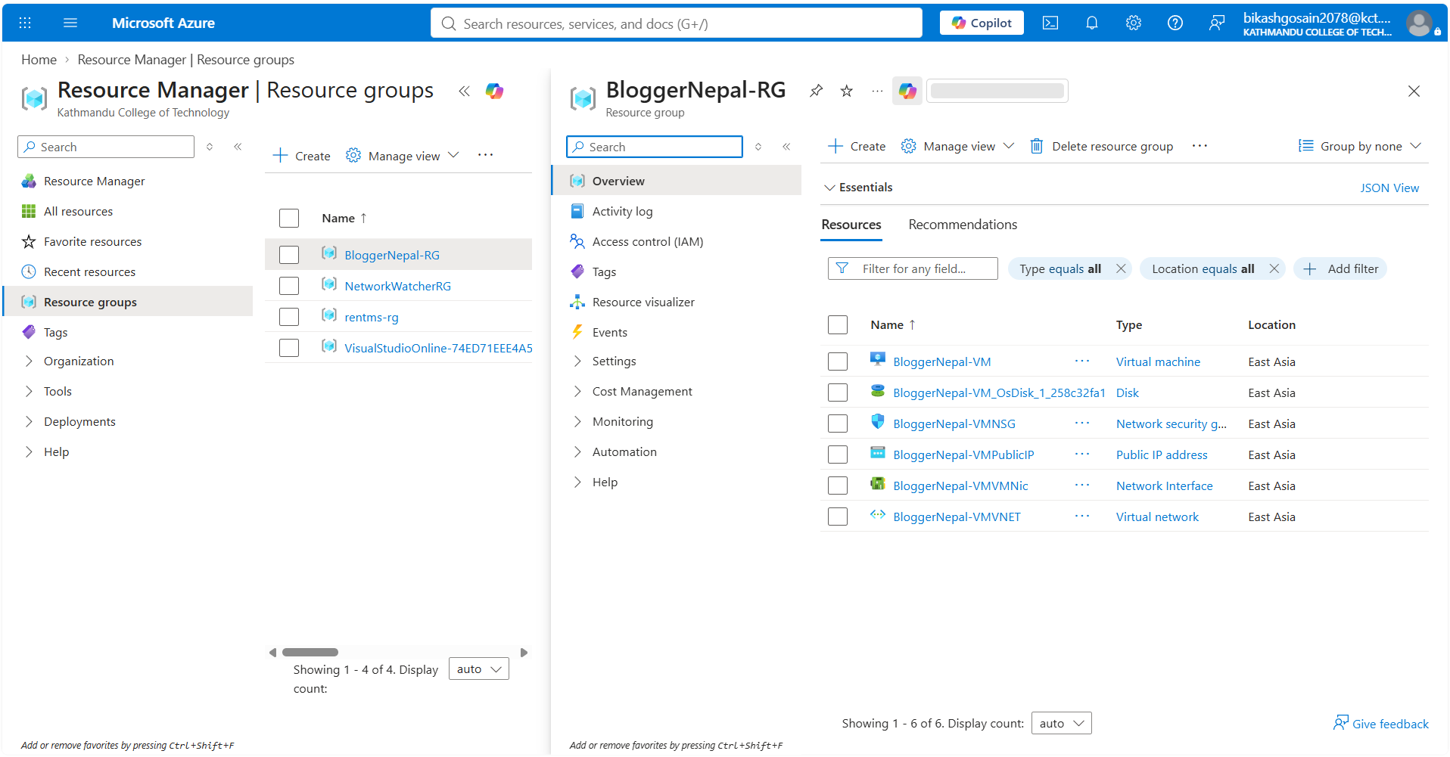This screenshot has width=1450, height=757.
Task: Open JSON View link
Action: click(x=1389, y=188)
